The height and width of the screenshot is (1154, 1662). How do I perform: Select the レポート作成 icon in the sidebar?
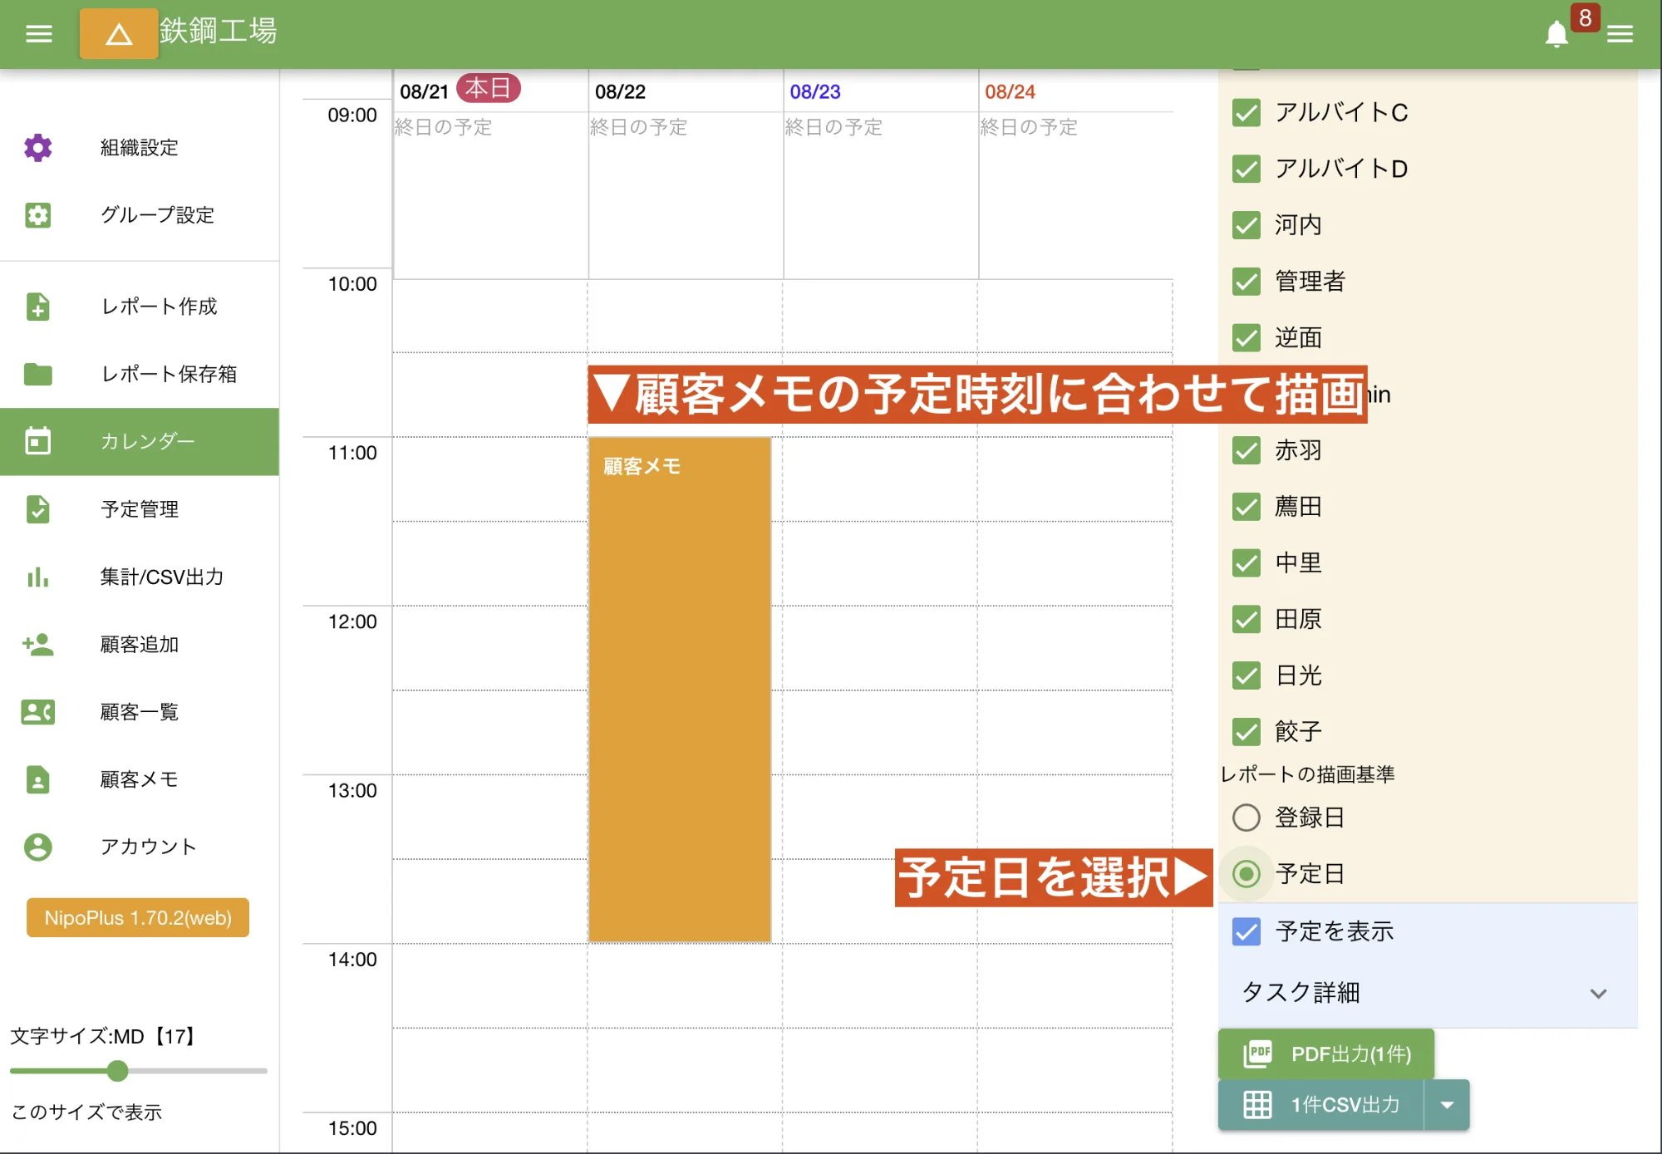coord(37,307)
